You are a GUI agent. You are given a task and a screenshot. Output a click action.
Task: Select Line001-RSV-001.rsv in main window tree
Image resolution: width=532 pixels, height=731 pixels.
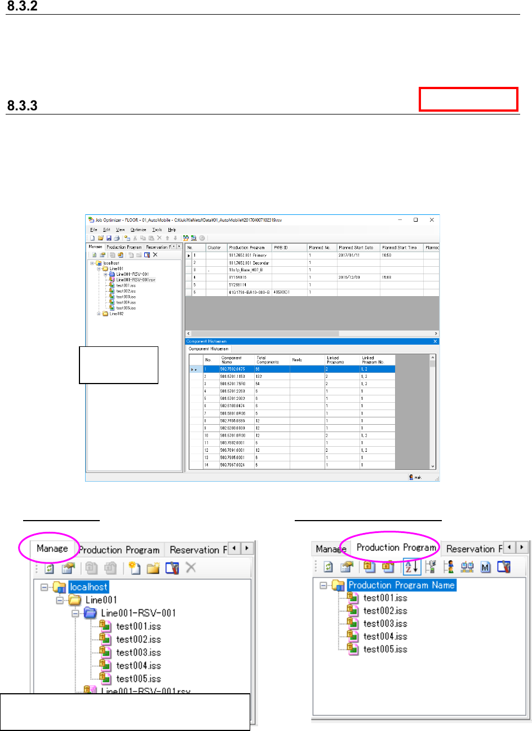(x=135, y=280)
